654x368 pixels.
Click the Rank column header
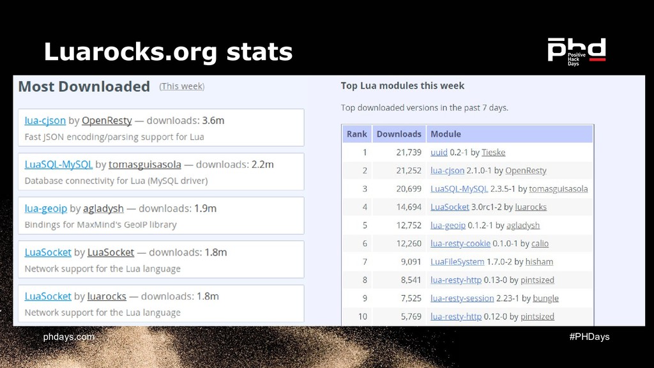point(357,134)
